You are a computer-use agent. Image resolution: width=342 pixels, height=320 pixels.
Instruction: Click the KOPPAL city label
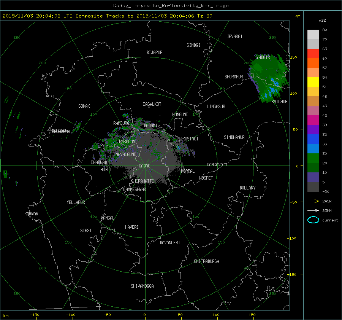tap(188, 171)
